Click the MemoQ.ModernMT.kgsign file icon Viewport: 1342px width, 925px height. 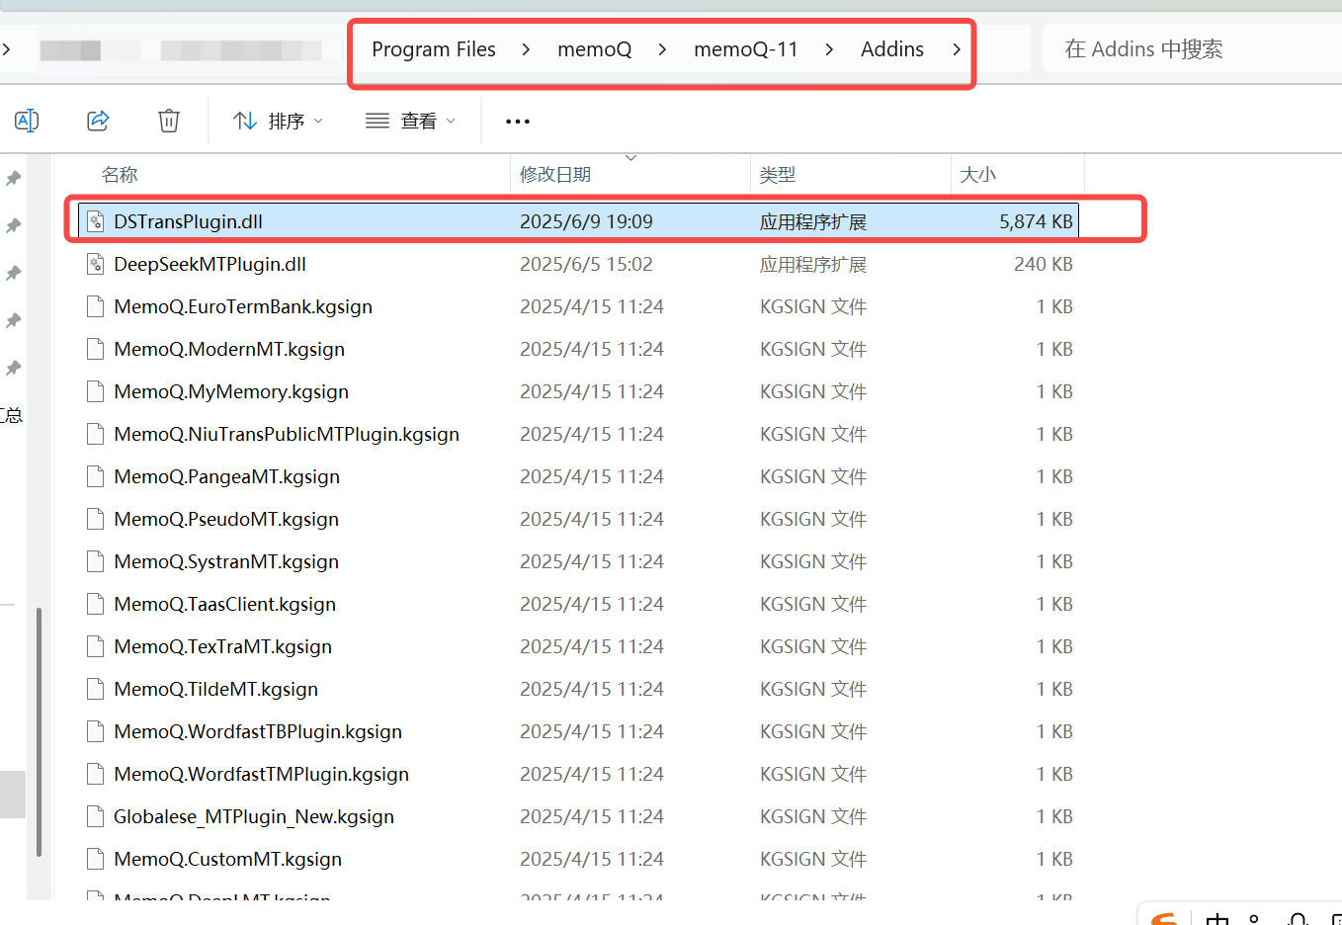[x=95, y=349]
